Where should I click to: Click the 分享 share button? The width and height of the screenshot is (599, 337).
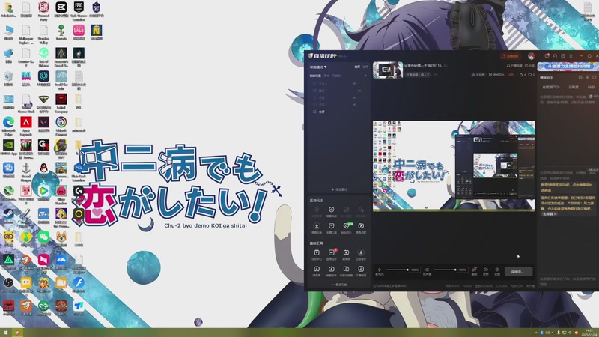530,66
